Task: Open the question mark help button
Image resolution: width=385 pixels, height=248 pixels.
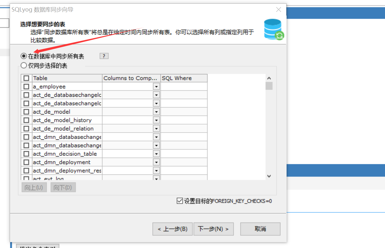Action: [x=104, y=56]
